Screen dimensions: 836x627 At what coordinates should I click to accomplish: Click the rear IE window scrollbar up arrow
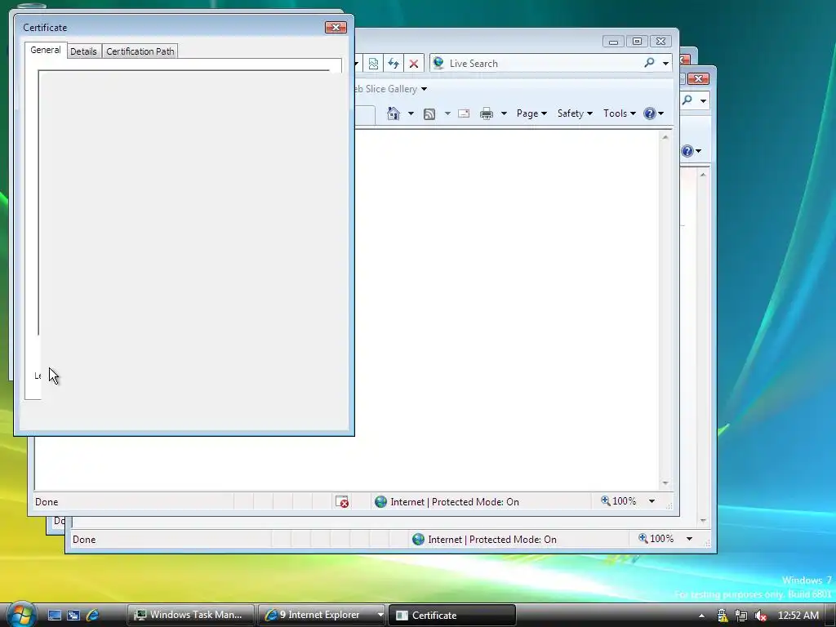click(x=703, y=175)
